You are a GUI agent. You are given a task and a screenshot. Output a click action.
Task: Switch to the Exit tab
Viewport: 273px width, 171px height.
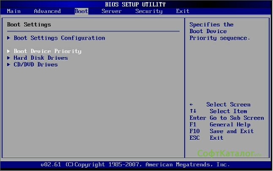(183, 11)
